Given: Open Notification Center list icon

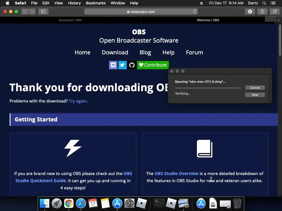Looking at the screenshot, I should point(273,3).
